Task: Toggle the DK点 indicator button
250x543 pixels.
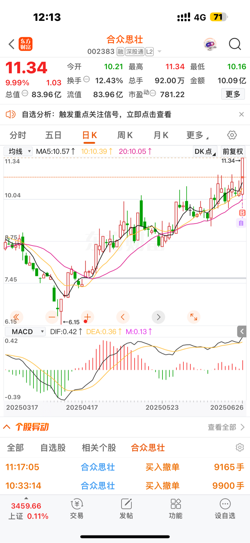Action: (x=205, y=151)
